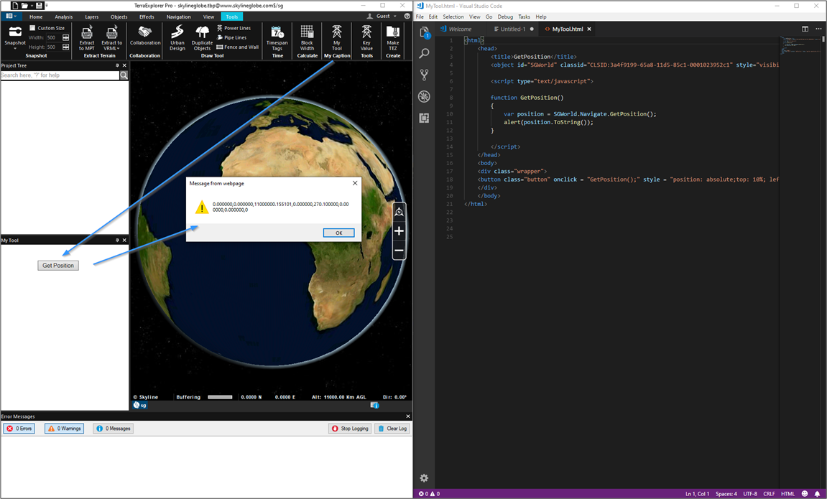The image size is (827, 499).
Task: Toggle the 0 Messages filter
Action: [113, 429]
